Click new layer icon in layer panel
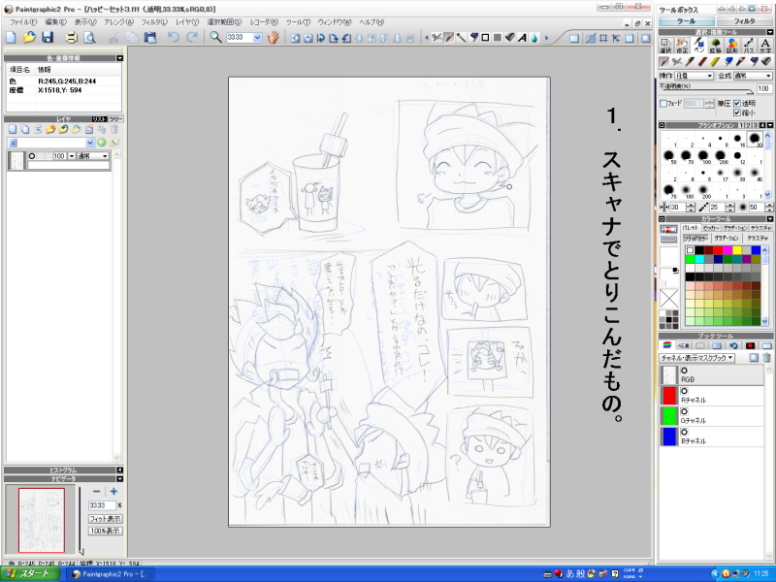This screenshot has width=776, height=582. [13, 129]
